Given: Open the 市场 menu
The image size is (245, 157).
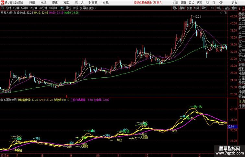Looking at the screenshot, I should click(44, 3).
